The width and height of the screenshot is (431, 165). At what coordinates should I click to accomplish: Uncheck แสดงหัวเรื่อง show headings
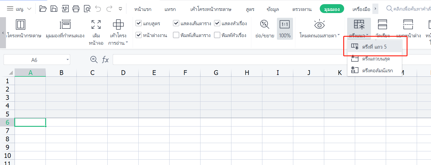click(217, 23)
